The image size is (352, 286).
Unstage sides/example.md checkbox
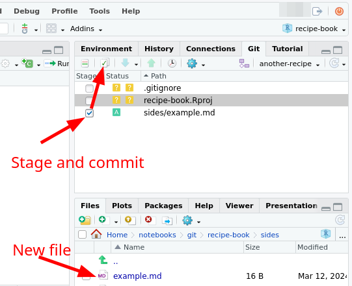point(89,113)
